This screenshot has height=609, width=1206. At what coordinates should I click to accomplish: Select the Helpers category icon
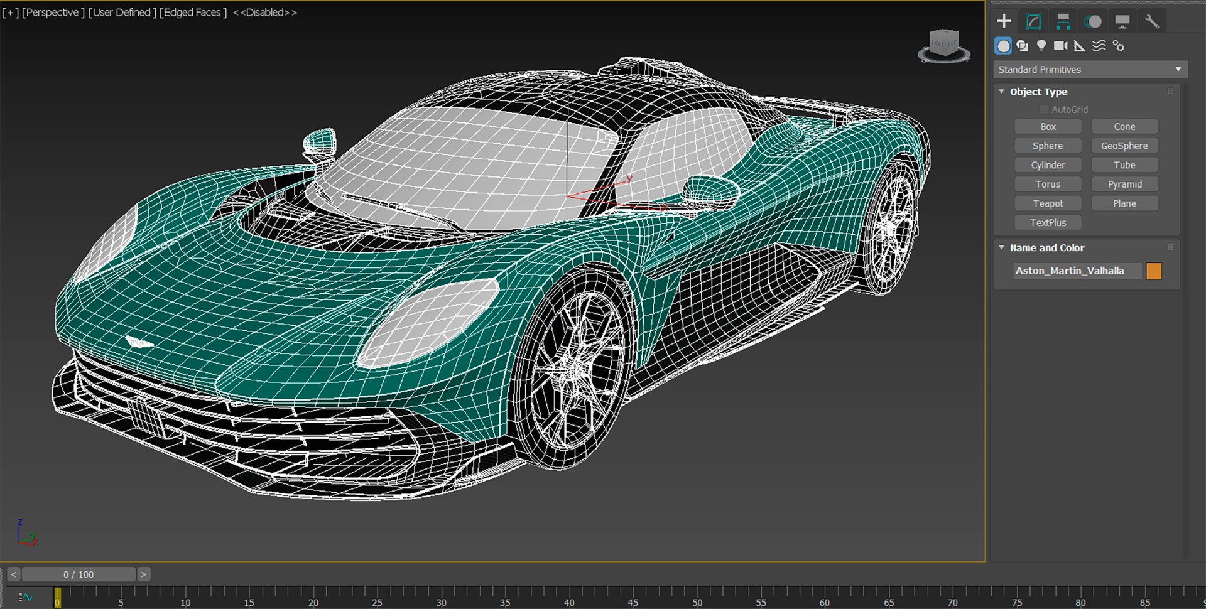point(1080,46)
